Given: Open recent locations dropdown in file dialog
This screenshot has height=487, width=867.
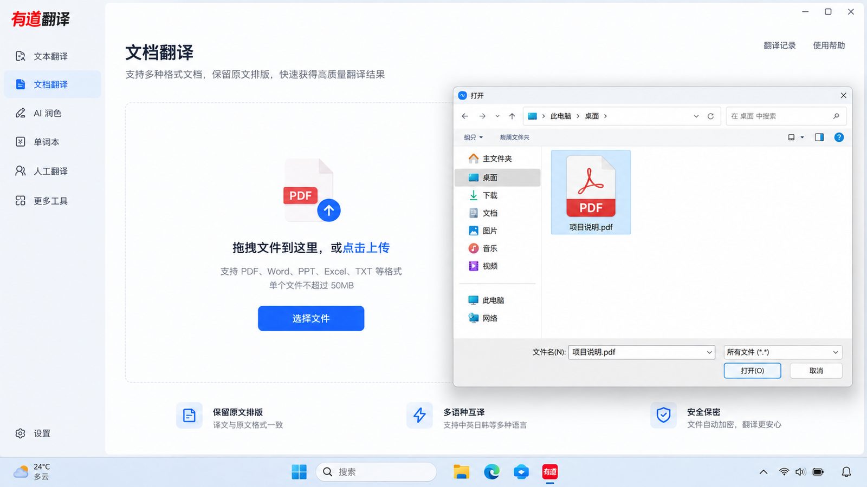Looking at the screenshot, I should coord(497,116).
